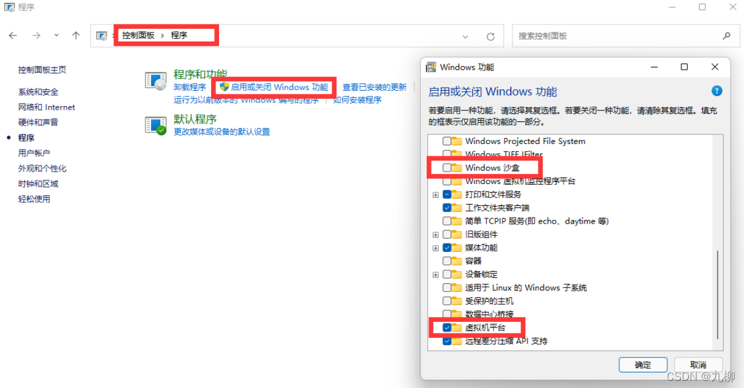Click 如何安装程序 link
The image size is (744, 388).
357,100
